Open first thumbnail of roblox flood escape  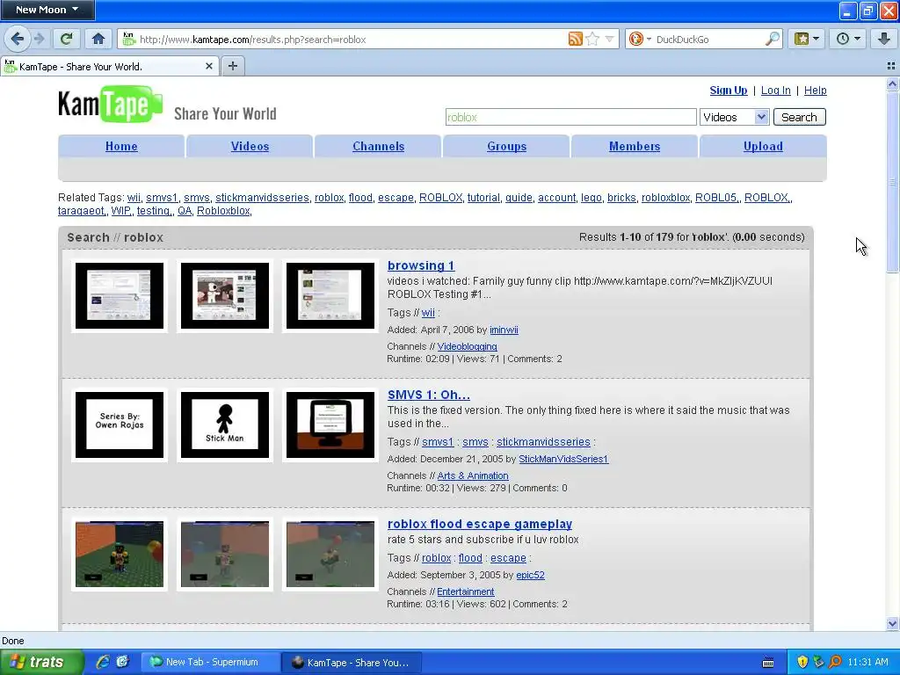tap(120, 554)
